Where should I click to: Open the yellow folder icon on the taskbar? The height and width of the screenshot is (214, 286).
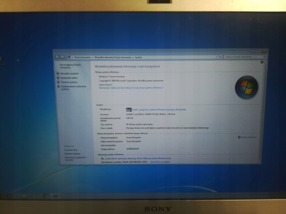(x=25, y=196)
